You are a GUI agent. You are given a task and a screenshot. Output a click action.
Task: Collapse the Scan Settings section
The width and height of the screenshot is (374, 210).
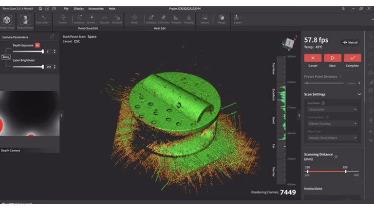[x=359, y=94]
